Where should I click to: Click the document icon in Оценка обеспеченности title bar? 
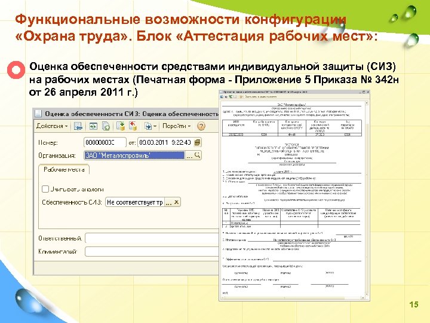38,114
